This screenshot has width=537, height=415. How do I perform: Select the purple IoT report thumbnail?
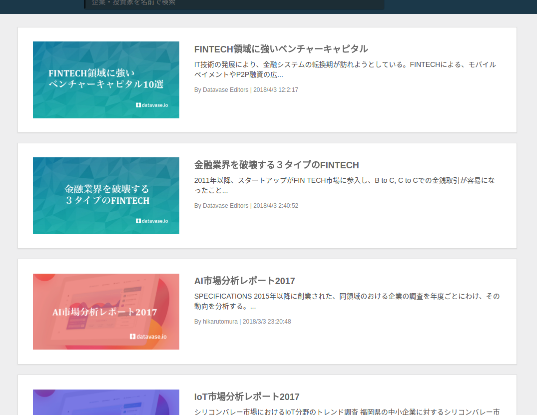point(106,403)
